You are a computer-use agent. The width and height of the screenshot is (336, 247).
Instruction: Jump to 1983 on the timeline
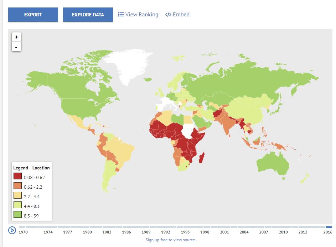(x=107, y=232)
